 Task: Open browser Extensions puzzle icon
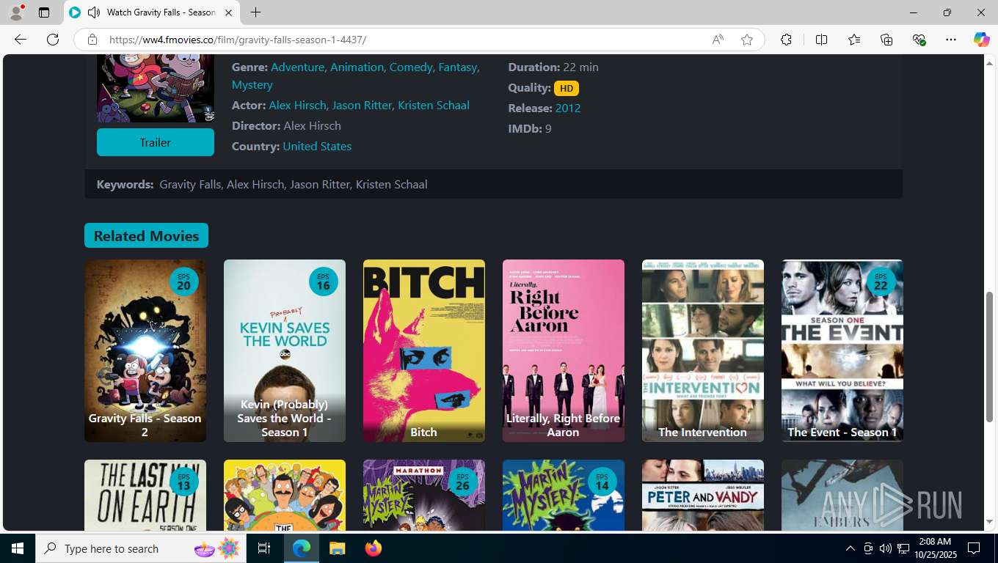coord(786,40)
